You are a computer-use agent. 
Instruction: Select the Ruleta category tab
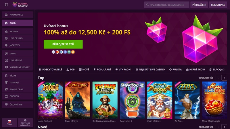[175, 69]
